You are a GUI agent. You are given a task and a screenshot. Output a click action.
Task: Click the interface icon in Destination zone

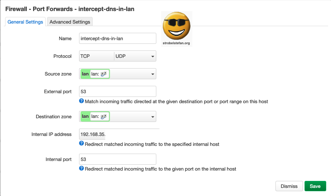click(104, 116)
